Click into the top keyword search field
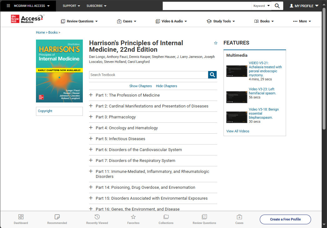Screen dimensions: 327x228 pos(207,6)
